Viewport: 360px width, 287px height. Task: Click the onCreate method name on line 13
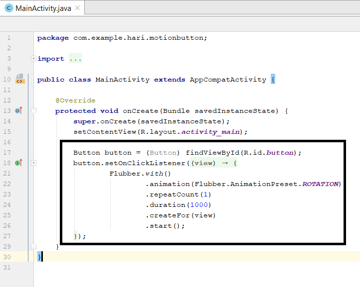point(141,111)
